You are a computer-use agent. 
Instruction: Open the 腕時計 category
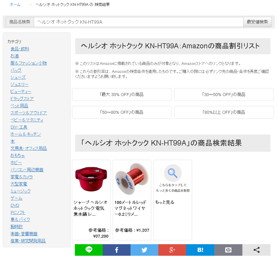tap(17, 227)
